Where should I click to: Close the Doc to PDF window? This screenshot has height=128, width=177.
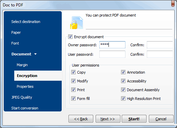[x=173, y=4]
